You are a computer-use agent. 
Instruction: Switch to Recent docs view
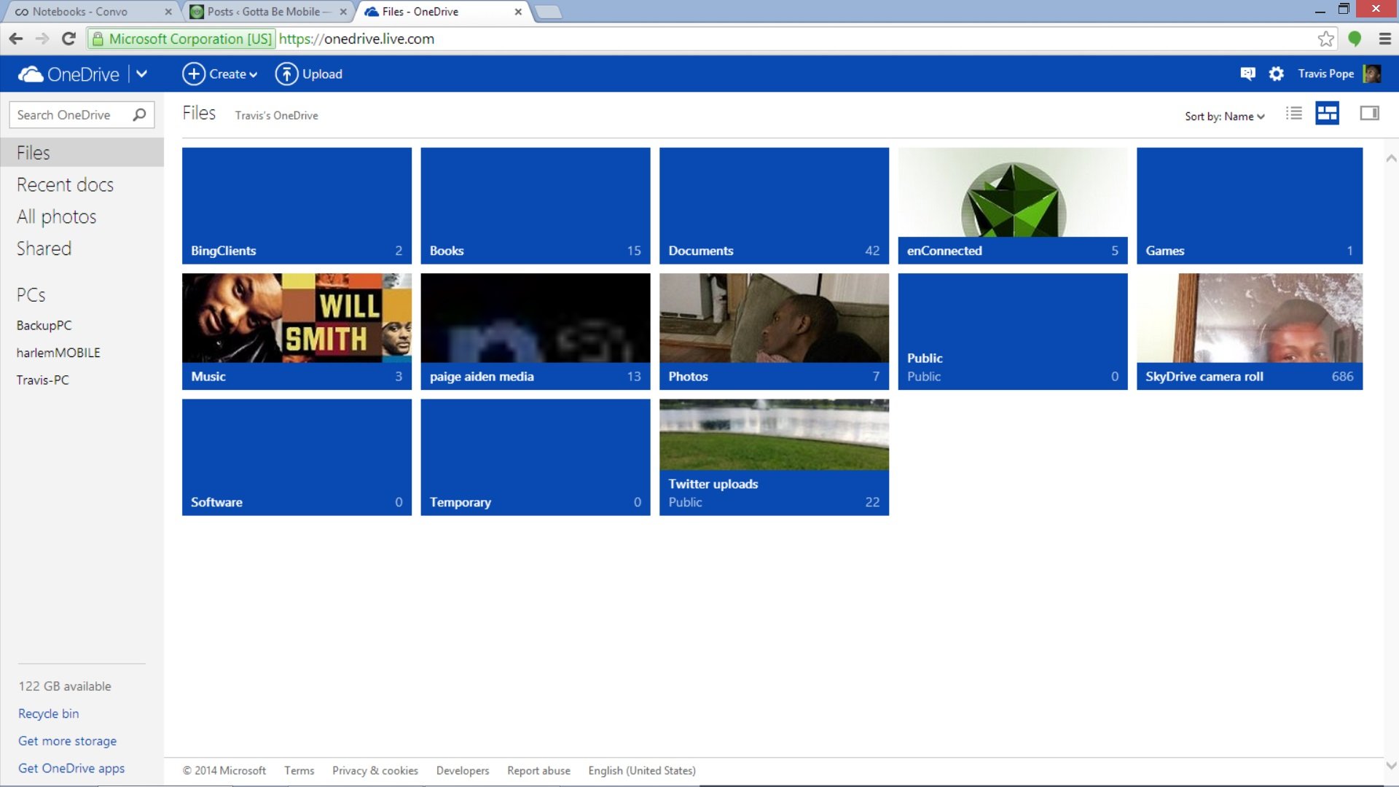[65, 184]
